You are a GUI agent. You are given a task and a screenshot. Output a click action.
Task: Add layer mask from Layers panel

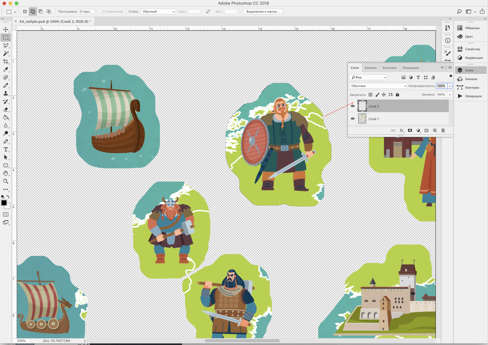tap(410, 131)
